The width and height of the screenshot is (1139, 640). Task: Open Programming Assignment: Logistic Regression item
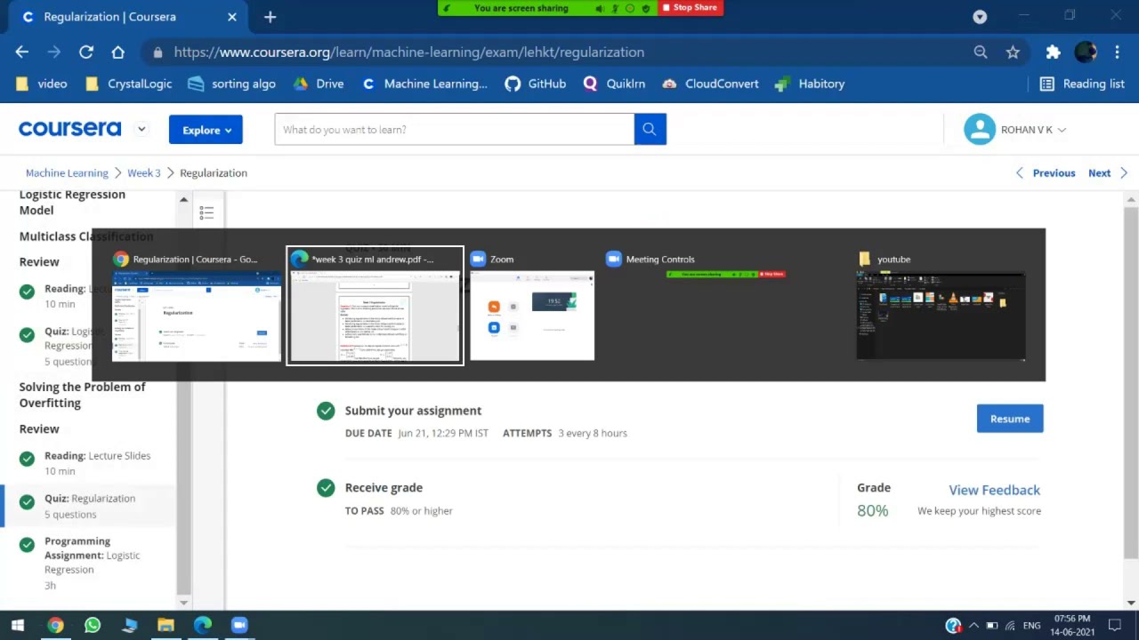(x=92, y=556)
